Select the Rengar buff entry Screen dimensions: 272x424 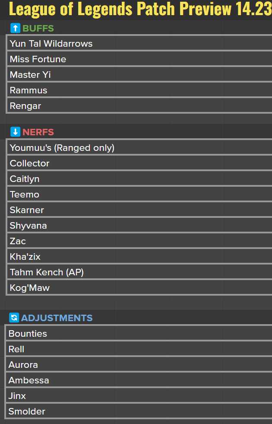point(139,106)
